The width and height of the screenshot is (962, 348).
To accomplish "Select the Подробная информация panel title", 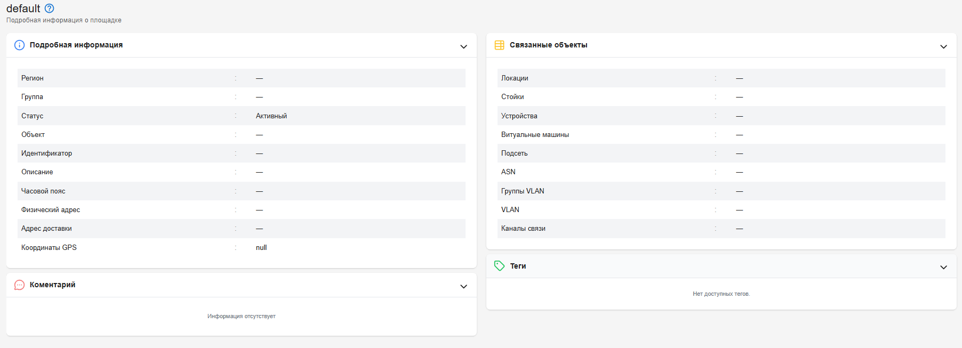I will click(76, 45).
